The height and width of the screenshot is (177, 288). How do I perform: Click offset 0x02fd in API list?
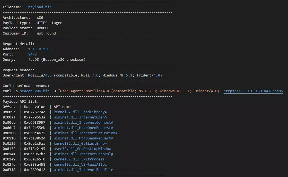(x=9, y=165)
